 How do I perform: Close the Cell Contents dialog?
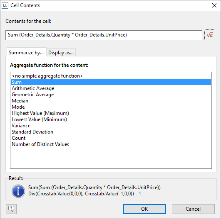[x=214, y=5]
